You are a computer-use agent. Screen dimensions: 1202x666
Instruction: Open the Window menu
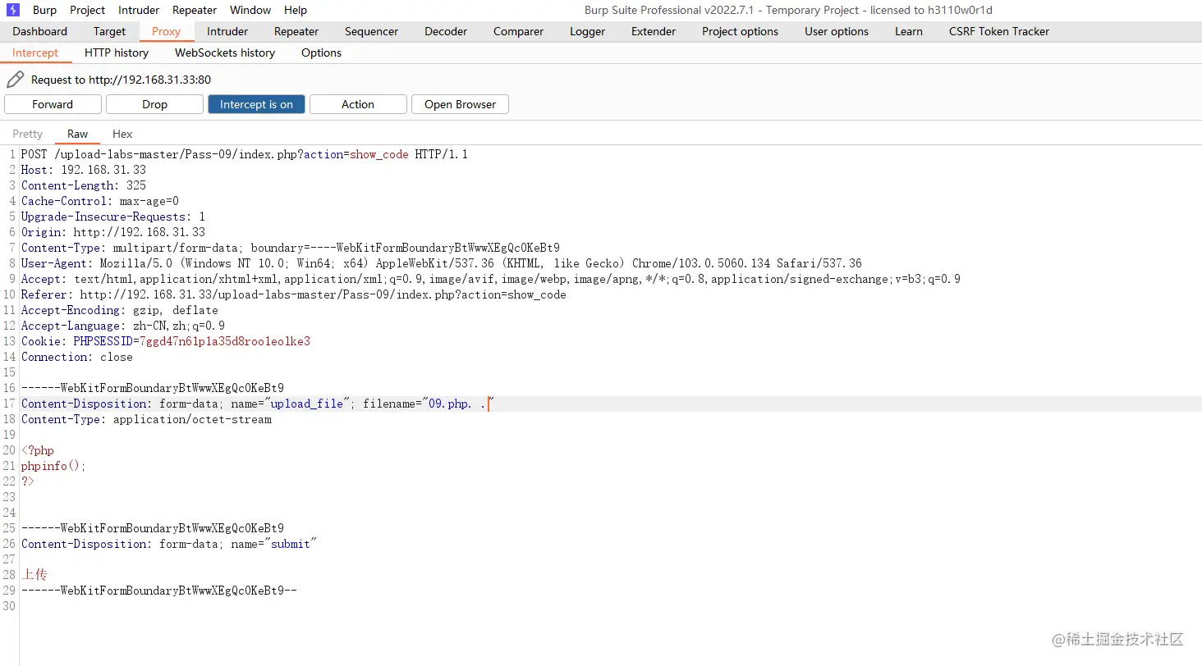[250, 10]
